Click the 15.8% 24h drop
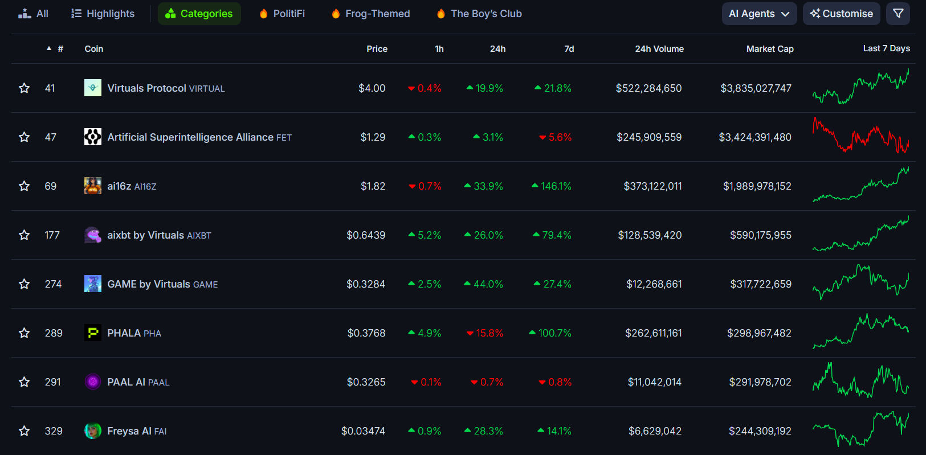926x455 pixels. click(485, 333)
